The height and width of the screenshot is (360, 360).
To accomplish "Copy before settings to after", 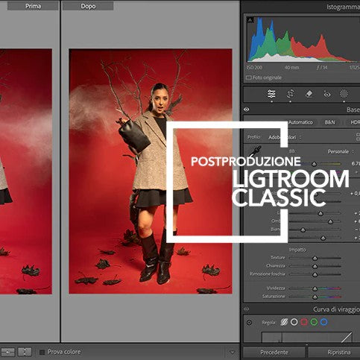I will [8, 352].
